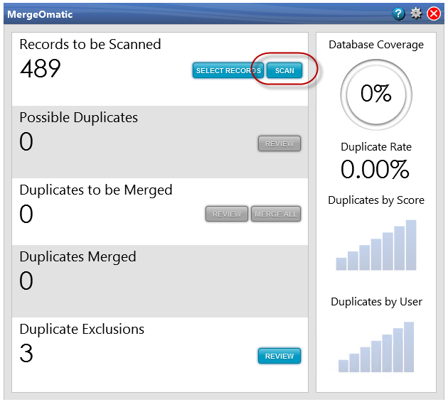The height and width of the screenshot is (402, 448).
Task: Start the Scan button
Action: click(284, 70)
